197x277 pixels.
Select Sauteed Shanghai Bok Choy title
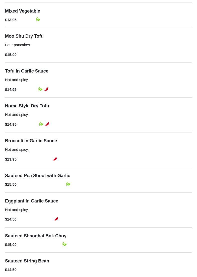click(x=36, y=236)
